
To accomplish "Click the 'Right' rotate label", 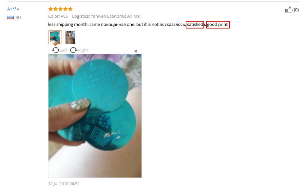I will 83,50.
